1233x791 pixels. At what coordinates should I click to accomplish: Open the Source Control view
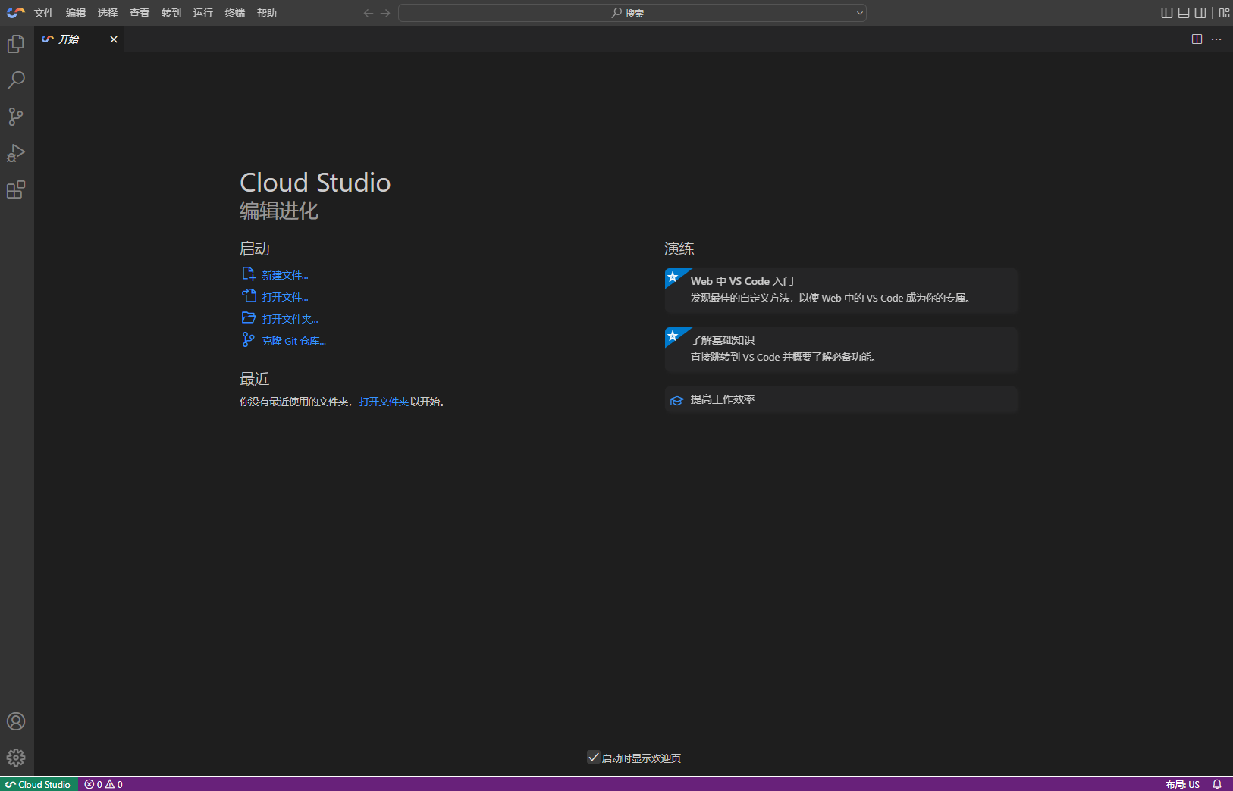coord(16,117)
